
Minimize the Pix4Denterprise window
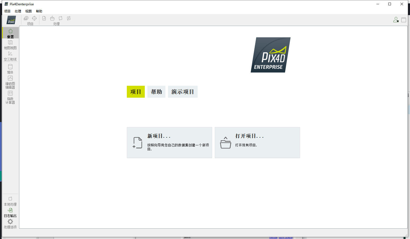pos(378,4)
